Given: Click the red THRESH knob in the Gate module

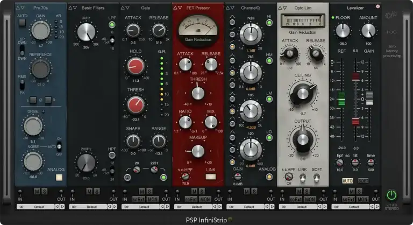Looking at the screenshot, I should coord(136,105).
